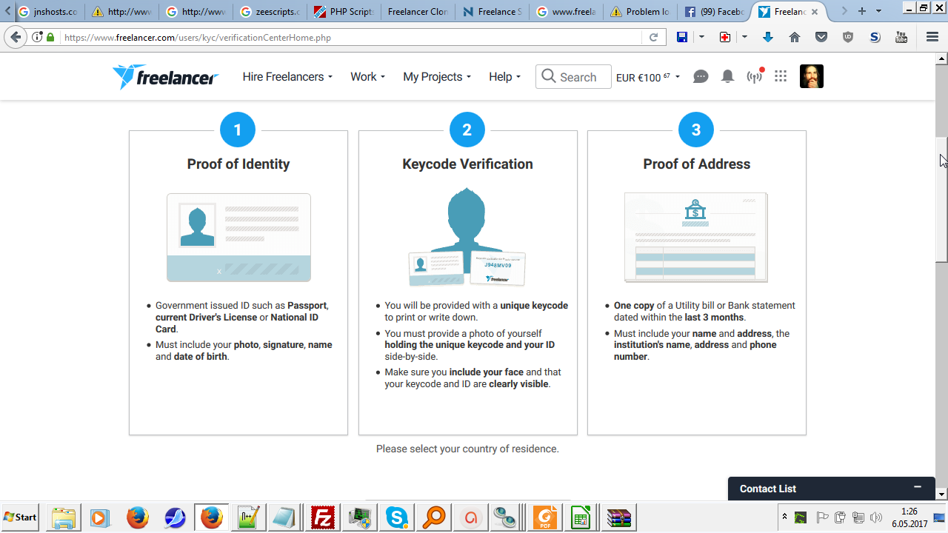Screen dimensions: 948x533
Task: Open FileZilla from the taskbar
Action: click(x=323, y=517)
